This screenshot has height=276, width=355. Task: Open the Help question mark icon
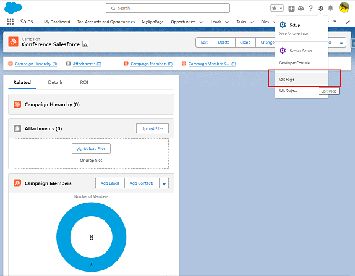click(x=310, y=9)
